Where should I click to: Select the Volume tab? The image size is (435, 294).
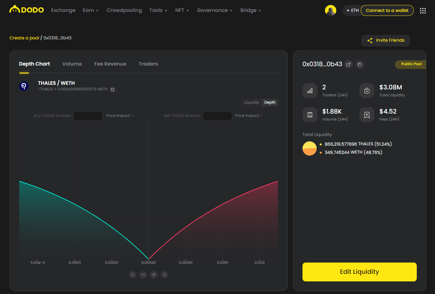click(72, 64)
